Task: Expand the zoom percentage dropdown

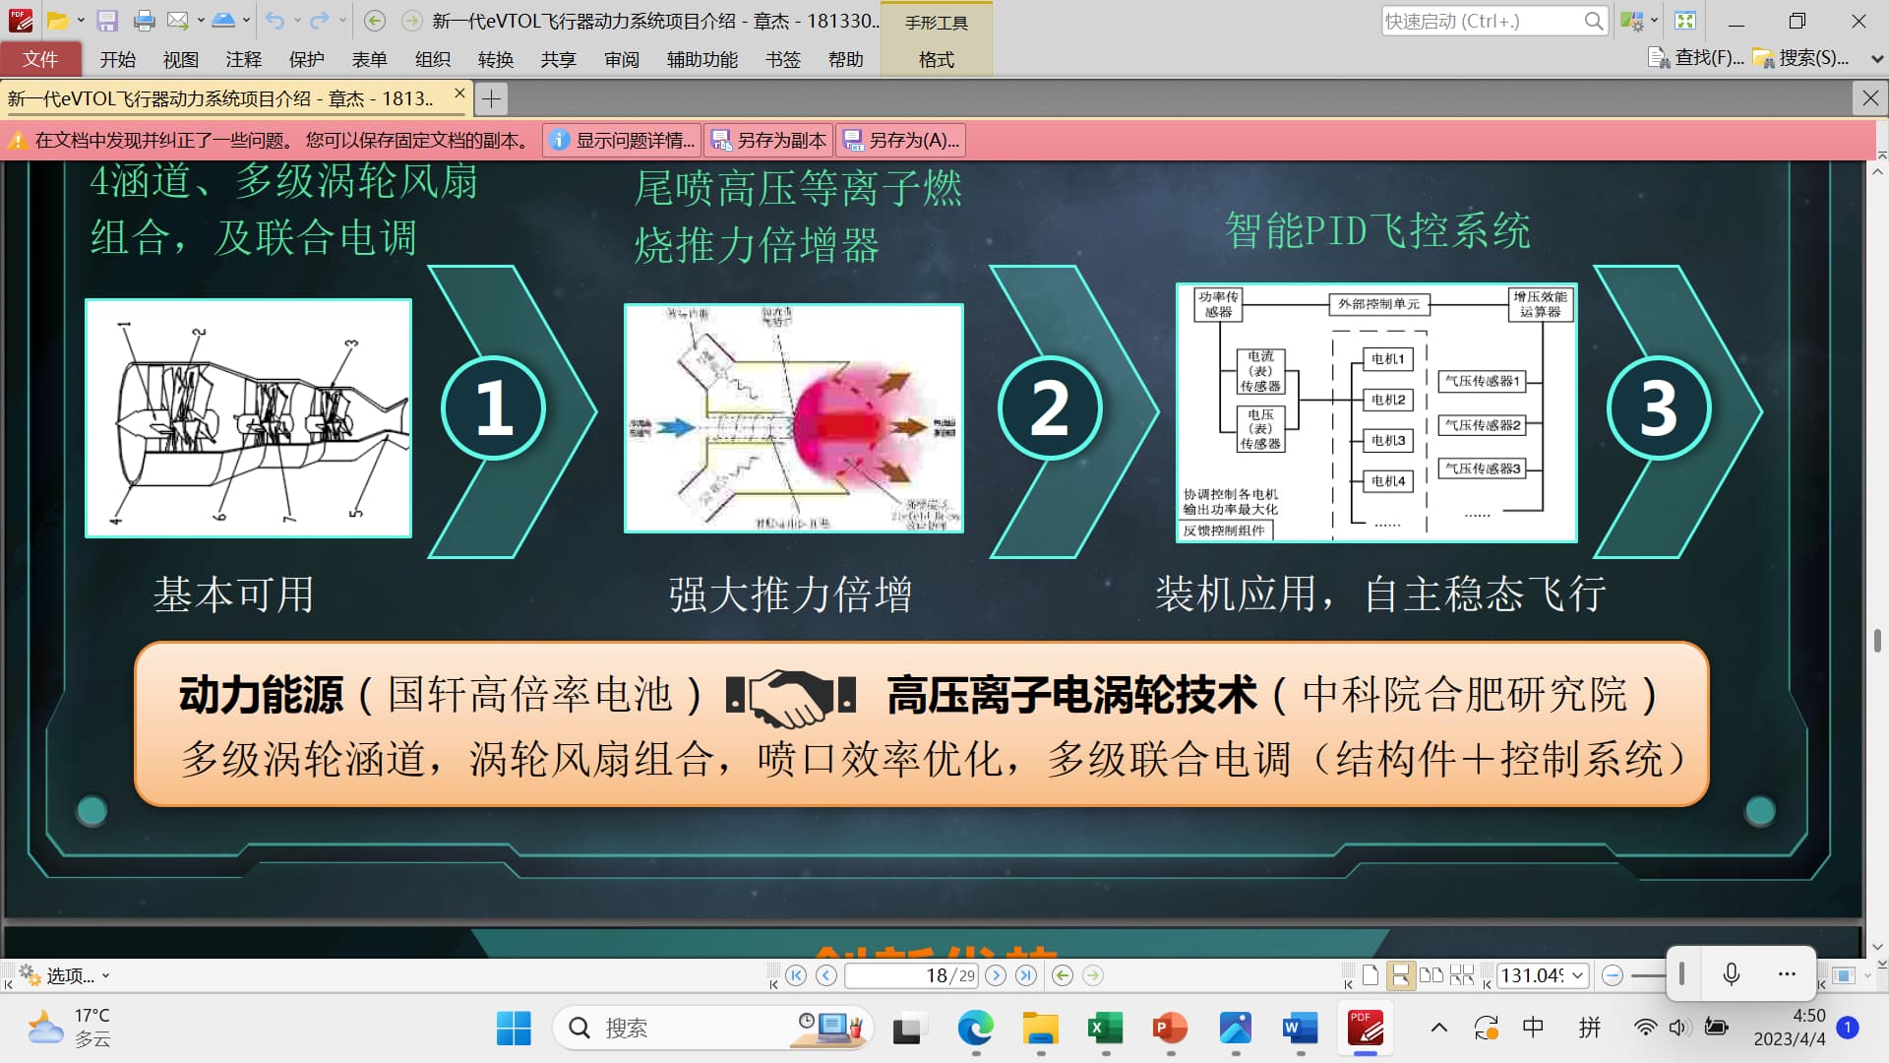Action: click(x=1577, y=975)
